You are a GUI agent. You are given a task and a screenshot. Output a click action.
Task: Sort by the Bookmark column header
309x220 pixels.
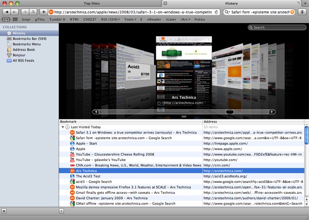[131, 121]
